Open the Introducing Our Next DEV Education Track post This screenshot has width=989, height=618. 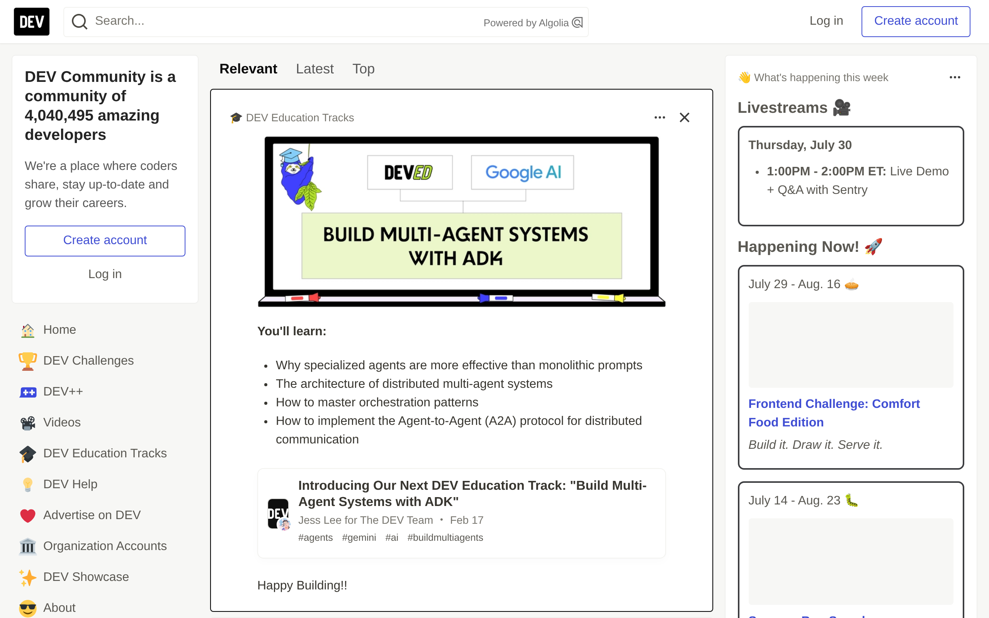tap(472, 493)
